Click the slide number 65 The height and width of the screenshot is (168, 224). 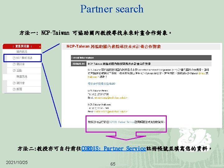(x=113, y=164)
